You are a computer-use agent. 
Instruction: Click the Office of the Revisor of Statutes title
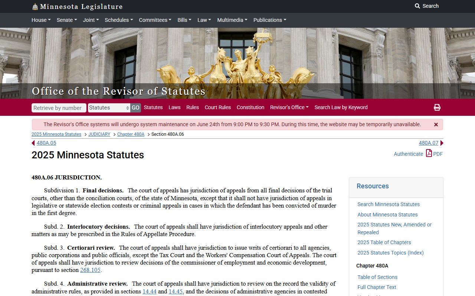(118, 91)
